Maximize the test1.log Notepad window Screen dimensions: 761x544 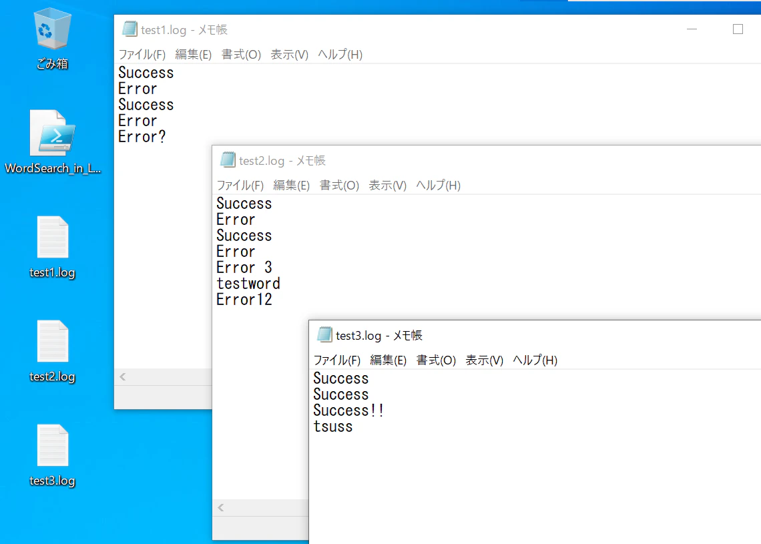point(738,29)
